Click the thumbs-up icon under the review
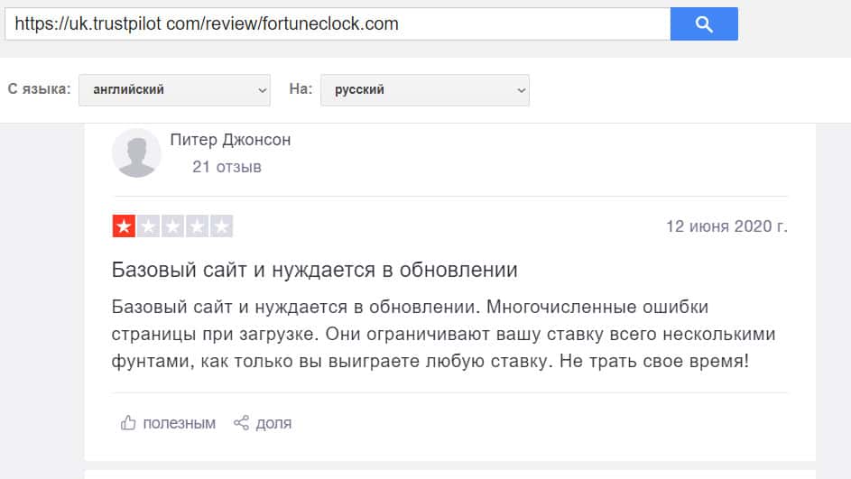This screenshot has width=851, height=479. click(x=128, y=422)
